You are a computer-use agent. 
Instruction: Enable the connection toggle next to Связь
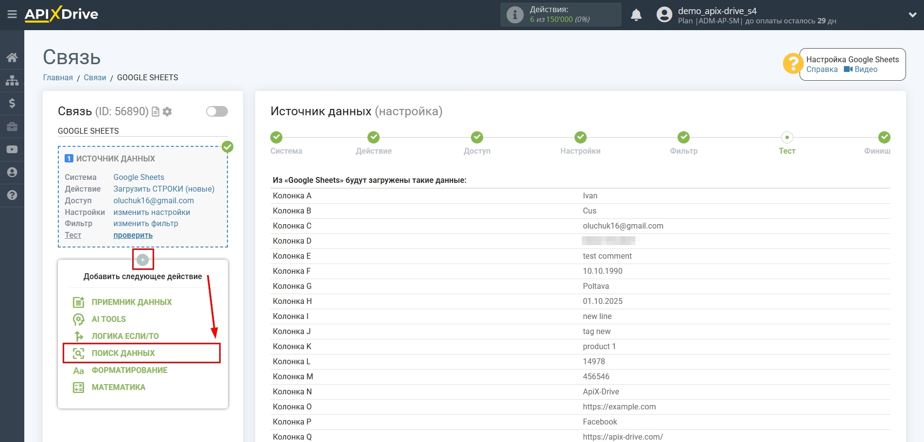coord(217,111)
